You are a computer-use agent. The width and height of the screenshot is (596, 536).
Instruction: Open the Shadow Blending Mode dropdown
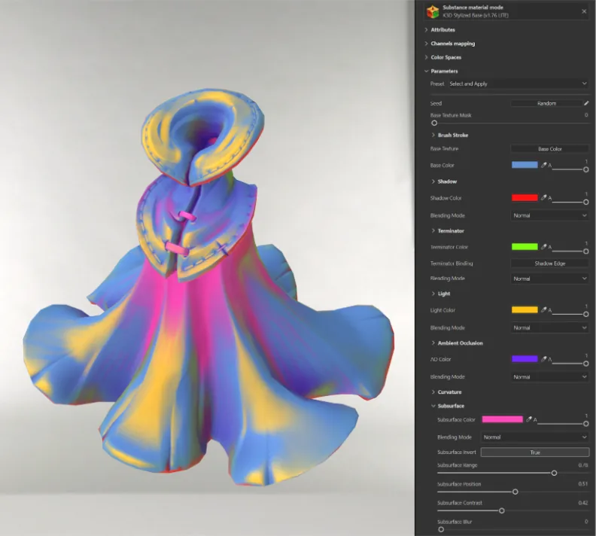tap(549, 215)
